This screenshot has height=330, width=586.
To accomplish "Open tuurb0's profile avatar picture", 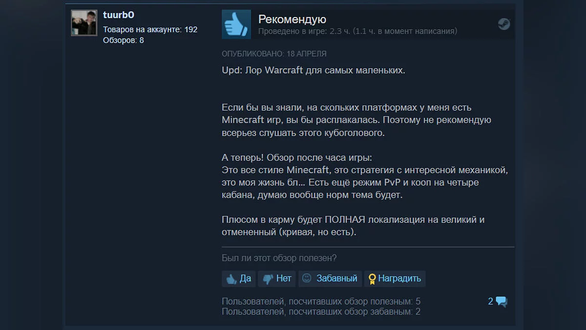I will pyautogui.click(x=84, y=22).
